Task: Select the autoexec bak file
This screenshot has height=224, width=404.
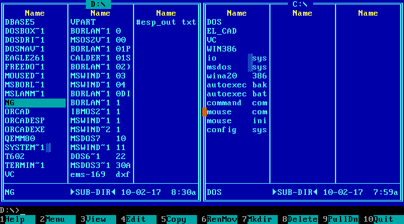Action: point(237,85)
